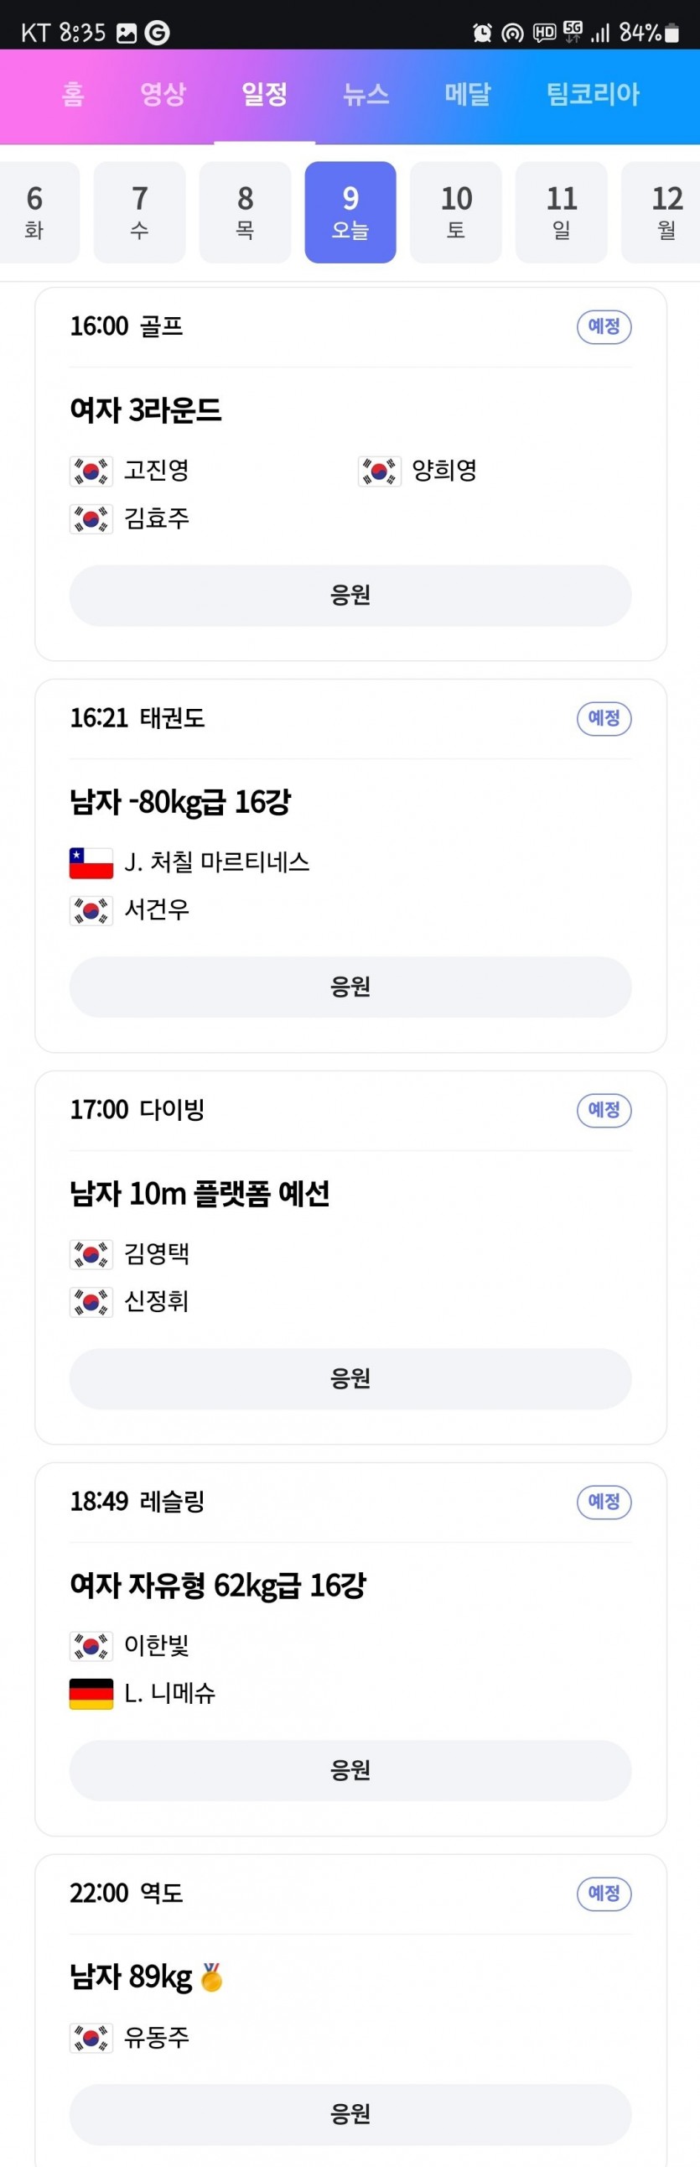The height and width of the screenshot is (2167, 700).
Task: Cheer with 응원 button for golf 여자 3라운드
Action: (350, 596)
